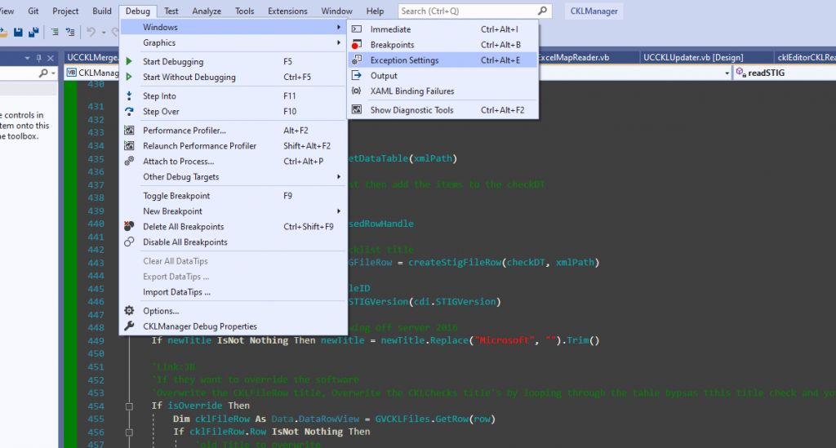Viewport: 836px width, 448px height.
Task: Click the Immediate window icon
Action: pos(357,29)
